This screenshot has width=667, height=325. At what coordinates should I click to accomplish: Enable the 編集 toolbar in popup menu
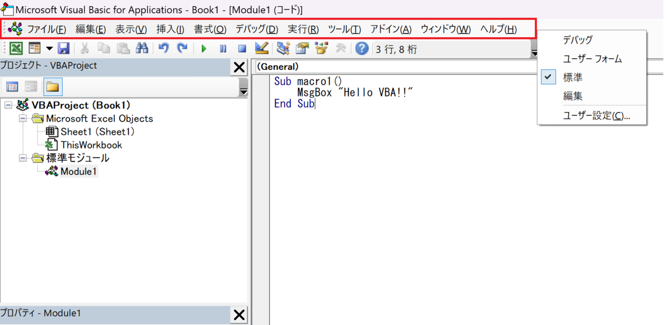coord(592,96)
